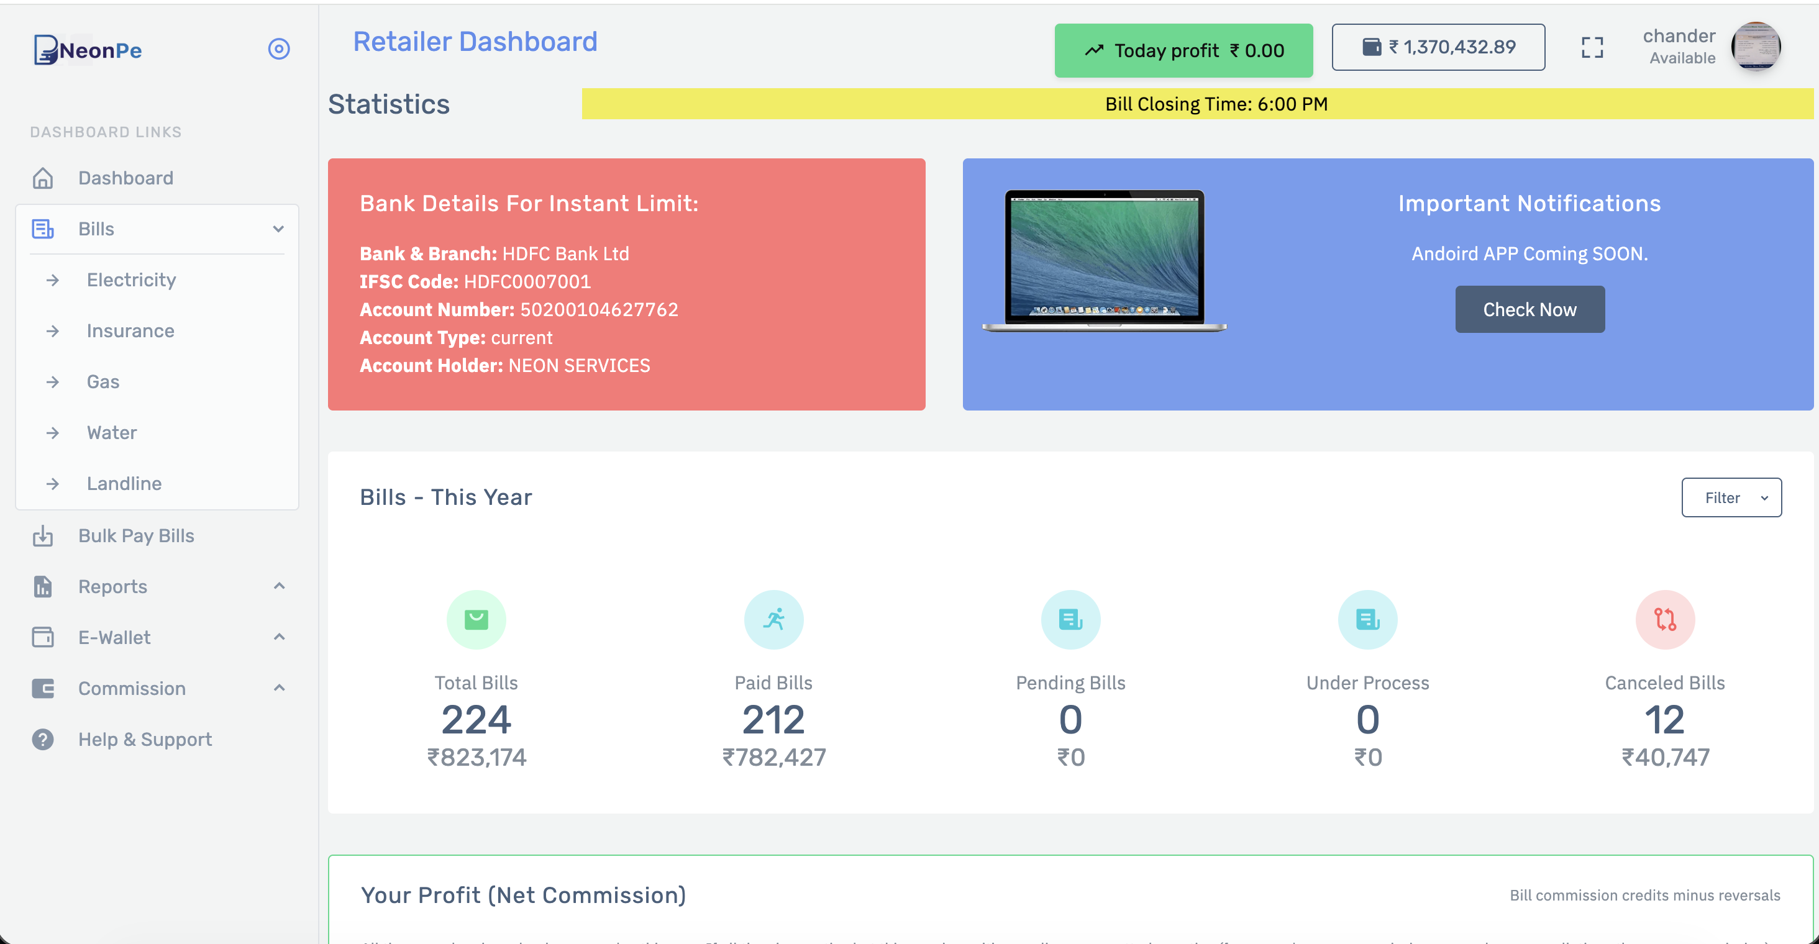Click the wallet balance ₹ 1,370,432.89 button
This screenshot has height=944, width=1819.
pyautogui.click(x=1438, y=47)
